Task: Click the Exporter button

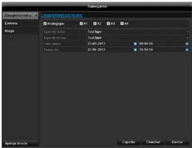Action: pos(129,142)
